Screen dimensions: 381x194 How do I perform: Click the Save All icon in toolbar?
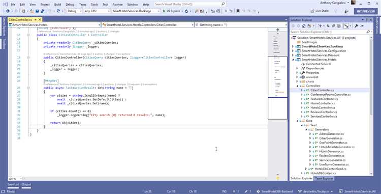coord(42,11)
